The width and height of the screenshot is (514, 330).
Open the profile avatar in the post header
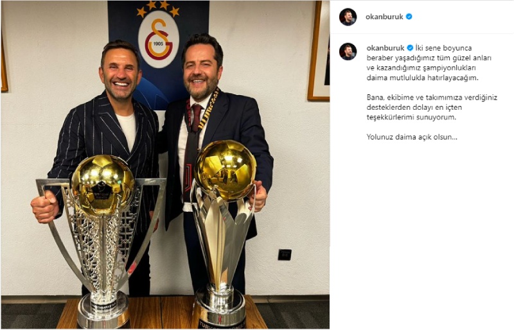[x=348, y=17]
